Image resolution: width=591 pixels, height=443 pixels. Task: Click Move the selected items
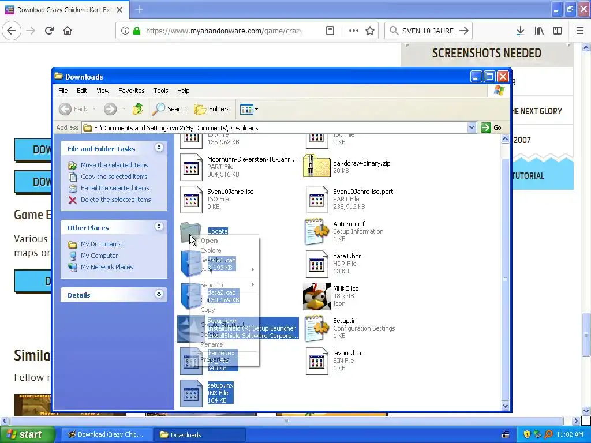point(114,165)
